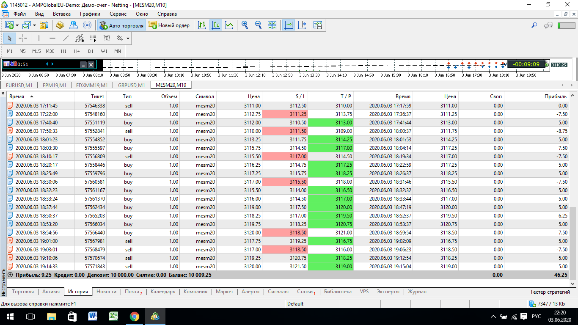Select the row with ticket 57548160
This screenshot has height=325, width=578.
pos(288,114)
